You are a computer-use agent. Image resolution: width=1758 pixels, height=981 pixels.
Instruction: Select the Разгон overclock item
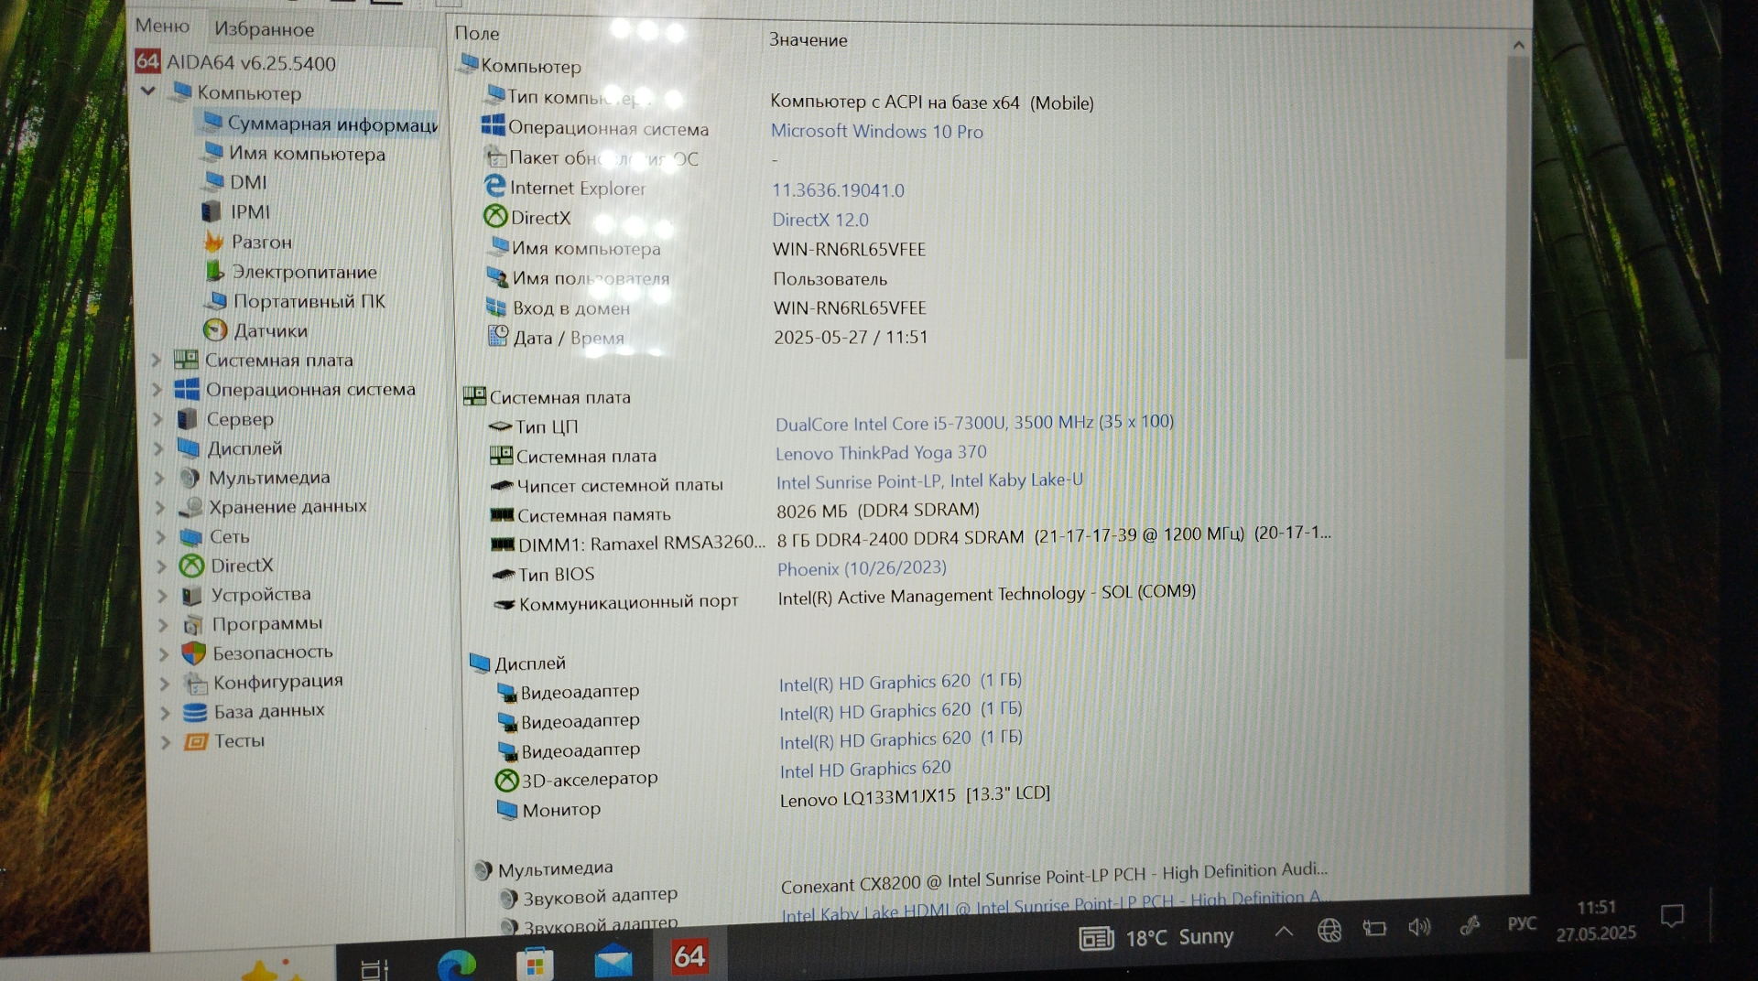[261, 243]
